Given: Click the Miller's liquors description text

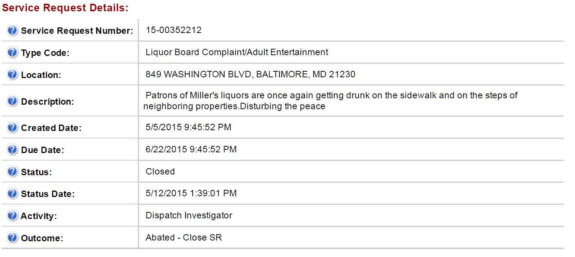Looking at the screenshot, I should point(331,101).
